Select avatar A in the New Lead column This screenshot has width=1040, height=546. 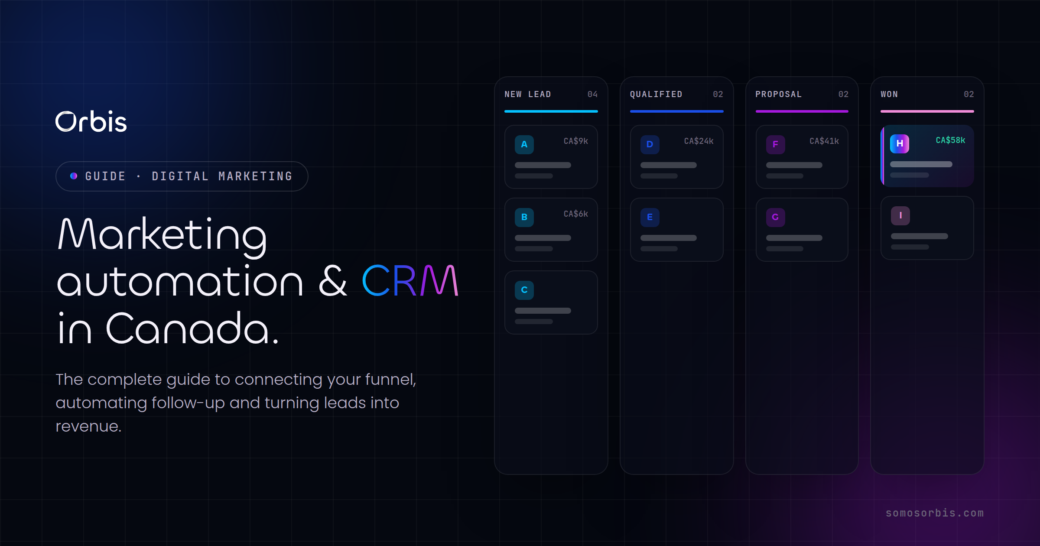pyautogui.click(x=524, y=145)
